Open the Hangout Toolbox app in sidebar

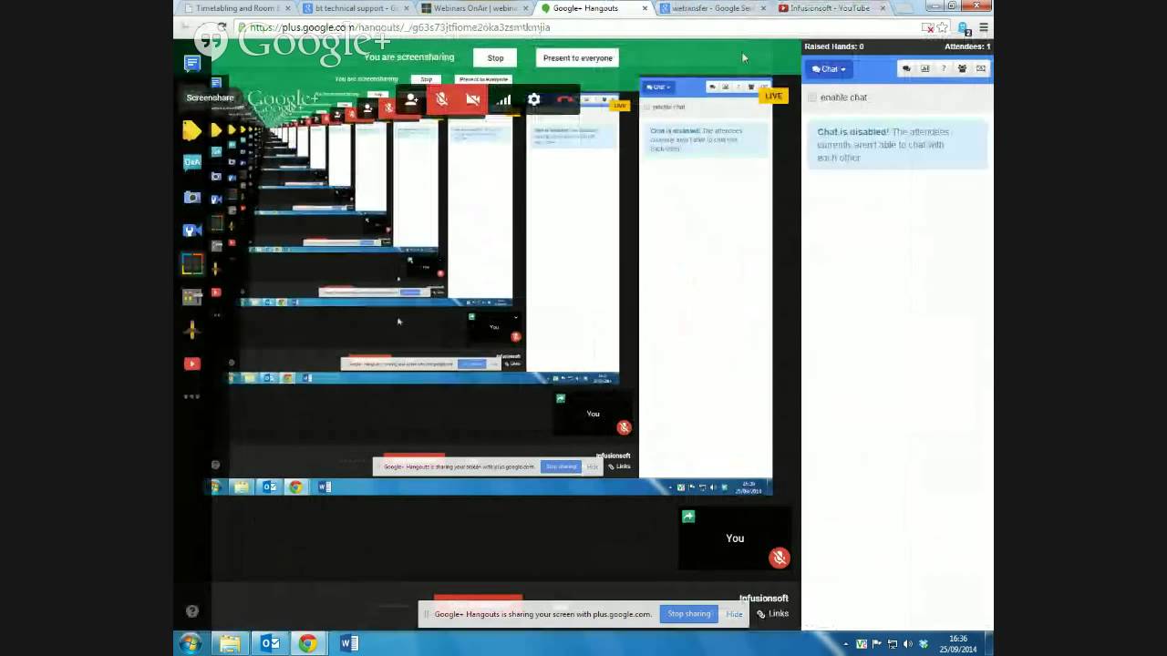coord(191,297)
